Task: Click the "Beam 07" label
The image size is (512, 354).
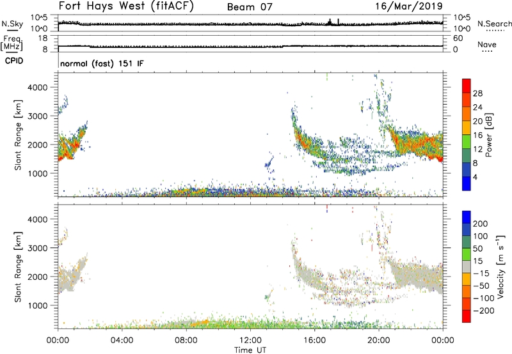Action: pos(250,7)
